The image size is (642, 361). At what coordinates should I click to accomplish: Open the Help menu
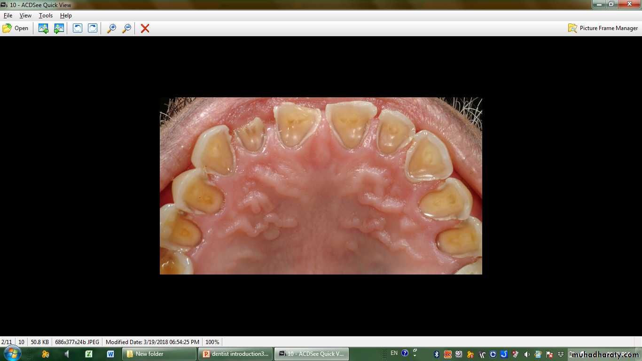tap(66, 16)
